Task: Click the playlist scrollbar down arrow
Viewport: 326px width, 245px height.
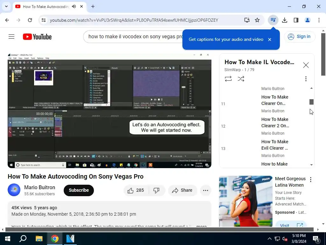Action: [311, 165]
